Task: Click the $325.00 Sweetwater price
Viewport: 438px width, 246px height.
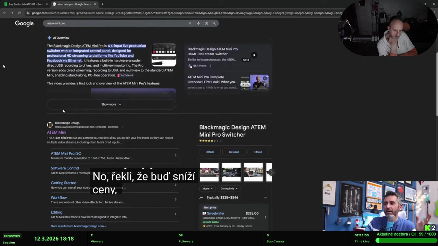Action: (252, 213)
